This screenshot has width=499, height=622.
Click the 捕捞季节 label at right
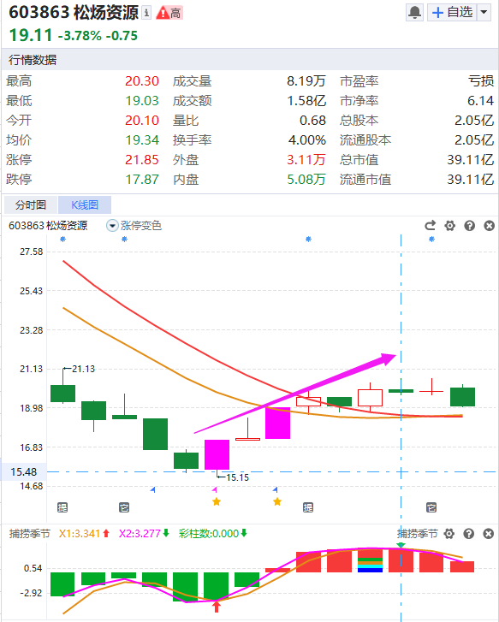pos(417,534)
